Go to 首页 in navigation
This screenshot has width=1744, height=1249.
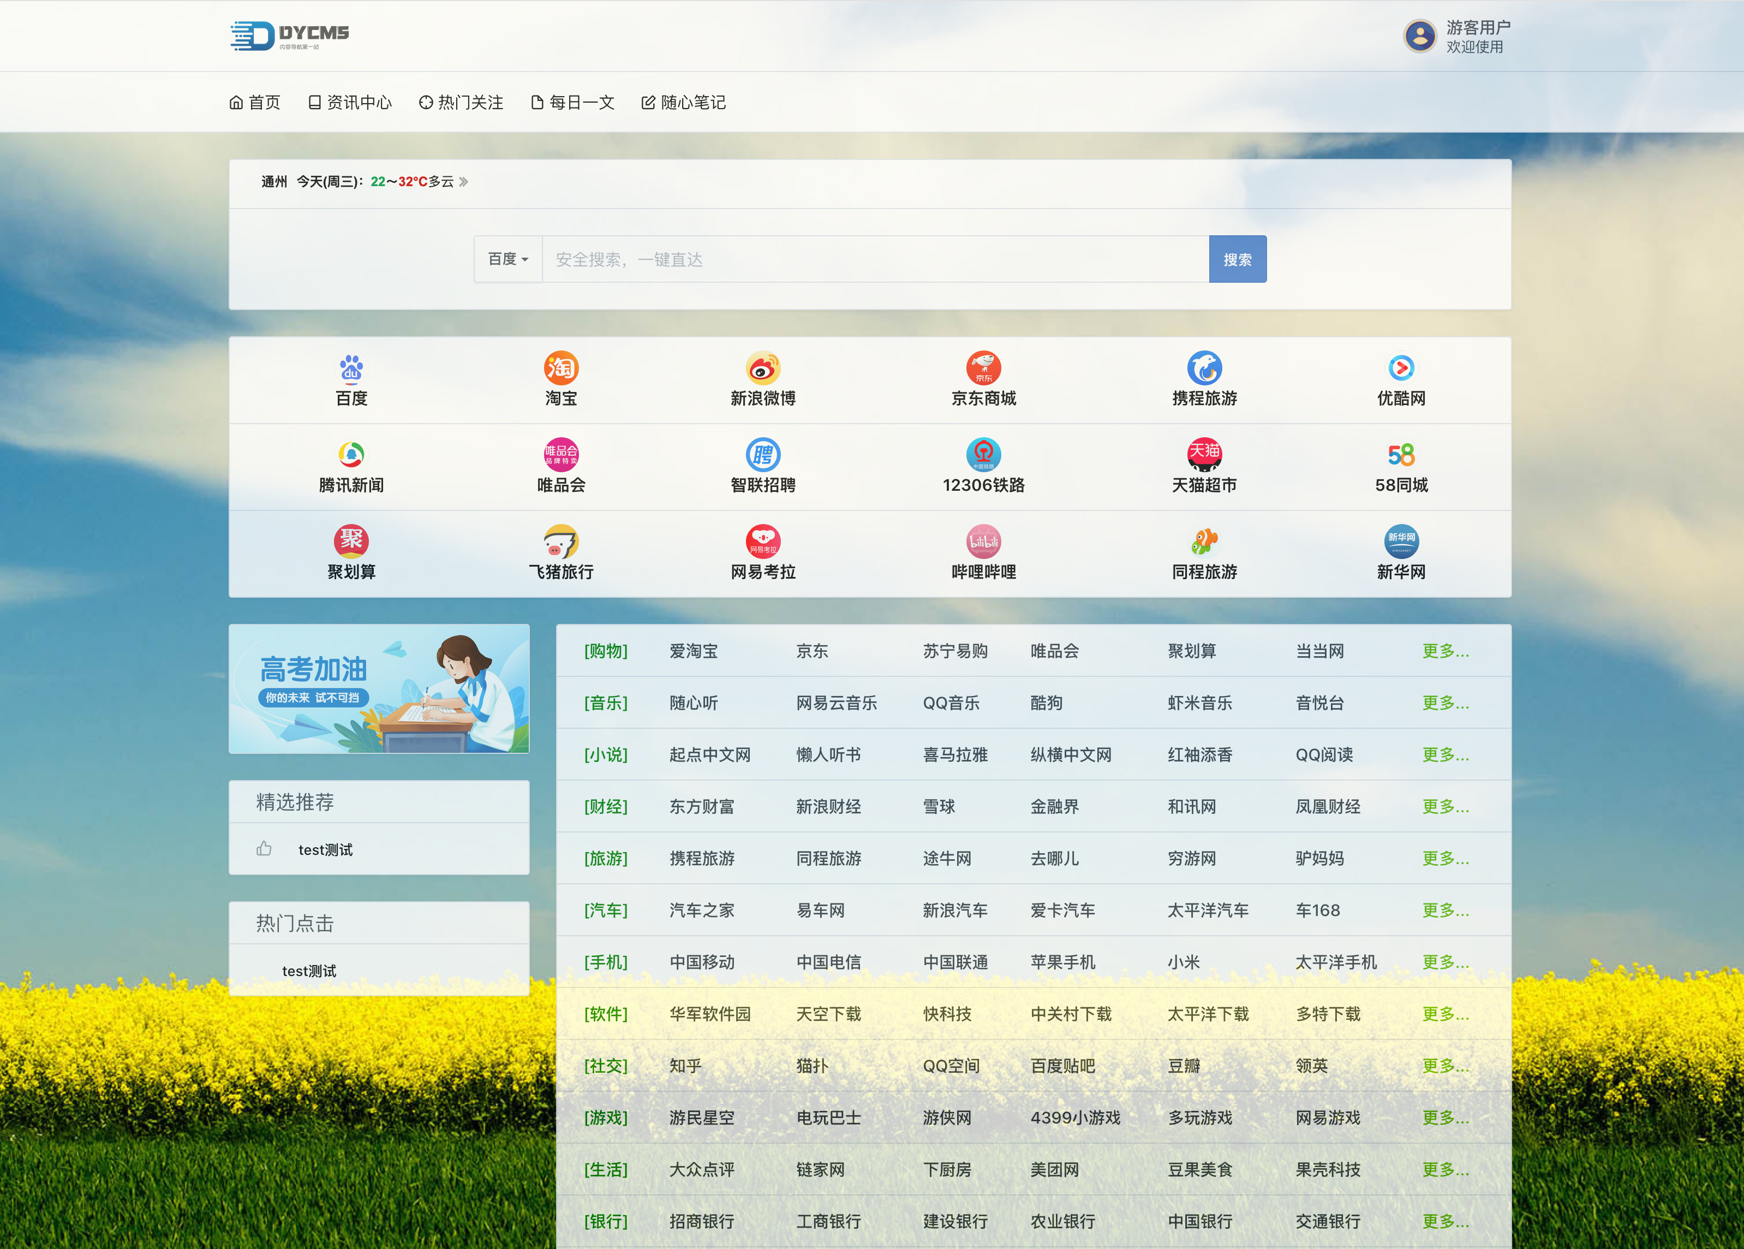[x=254, y=102]
